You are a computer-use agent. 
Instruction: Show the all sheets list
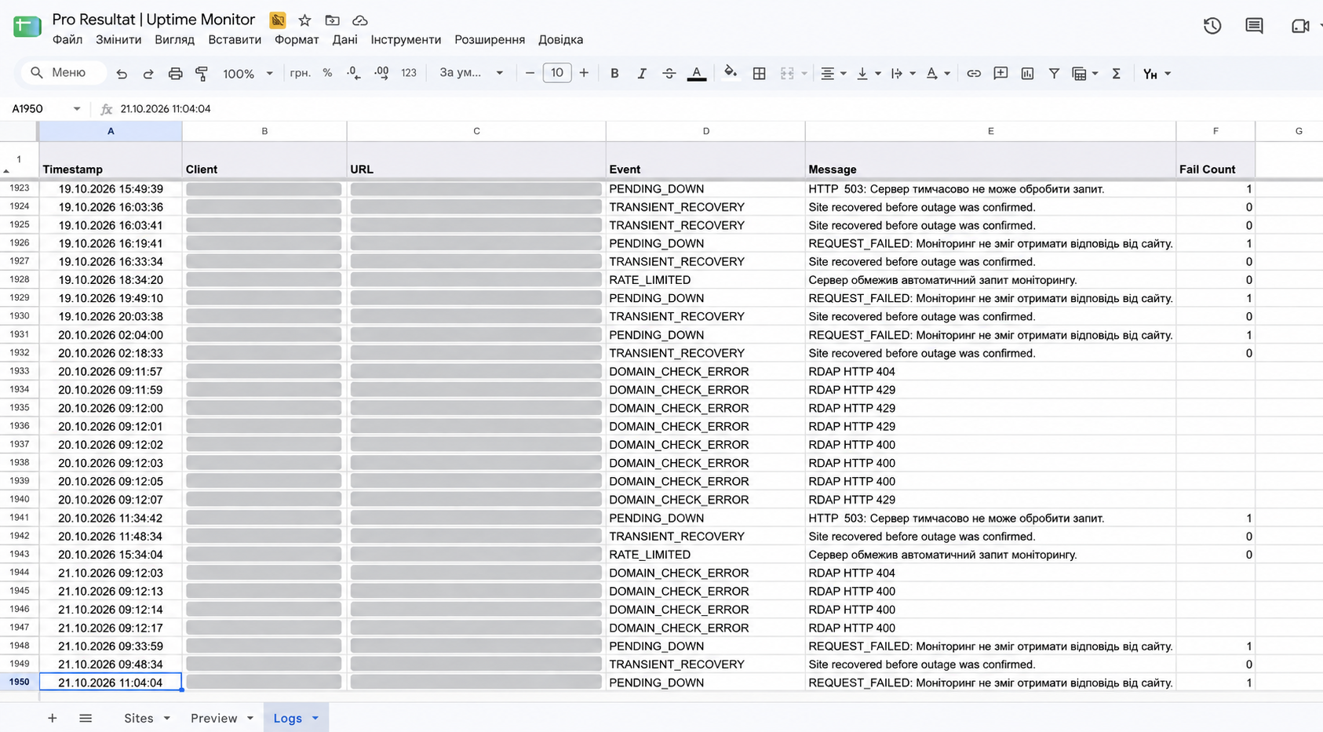[86, 718]
